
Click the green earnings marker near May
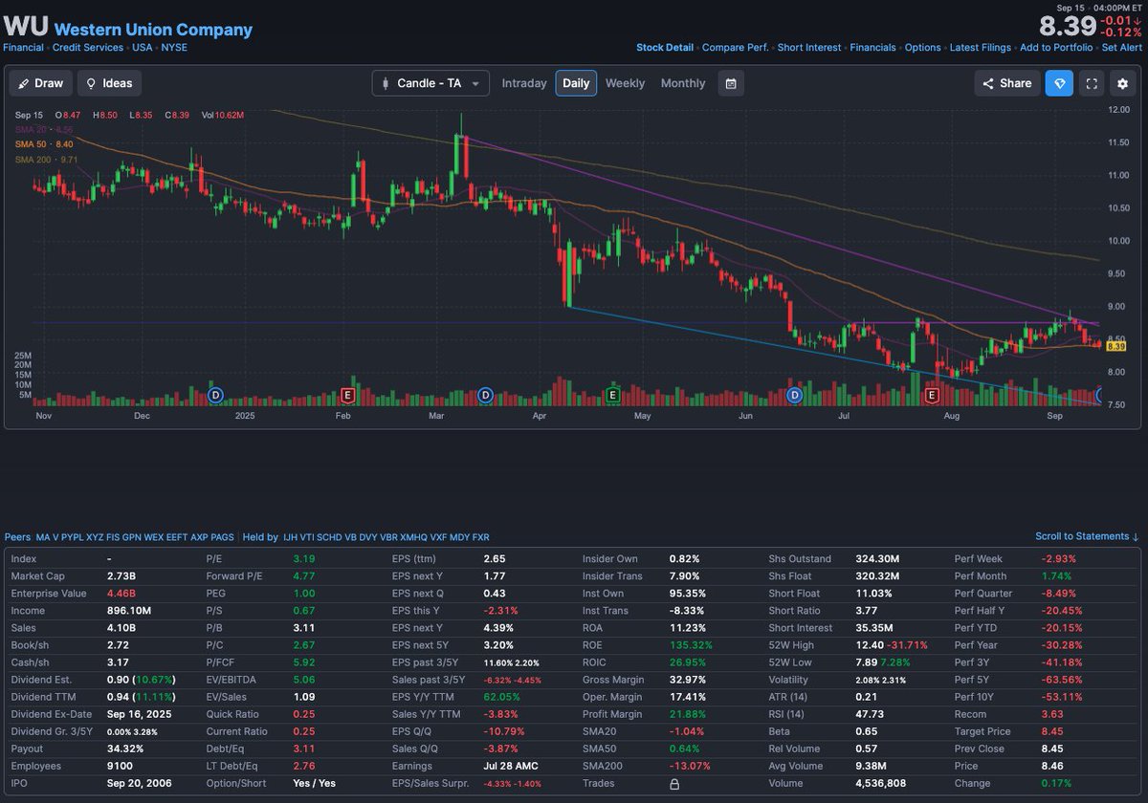pyautogui.click(x=612, y=395)
